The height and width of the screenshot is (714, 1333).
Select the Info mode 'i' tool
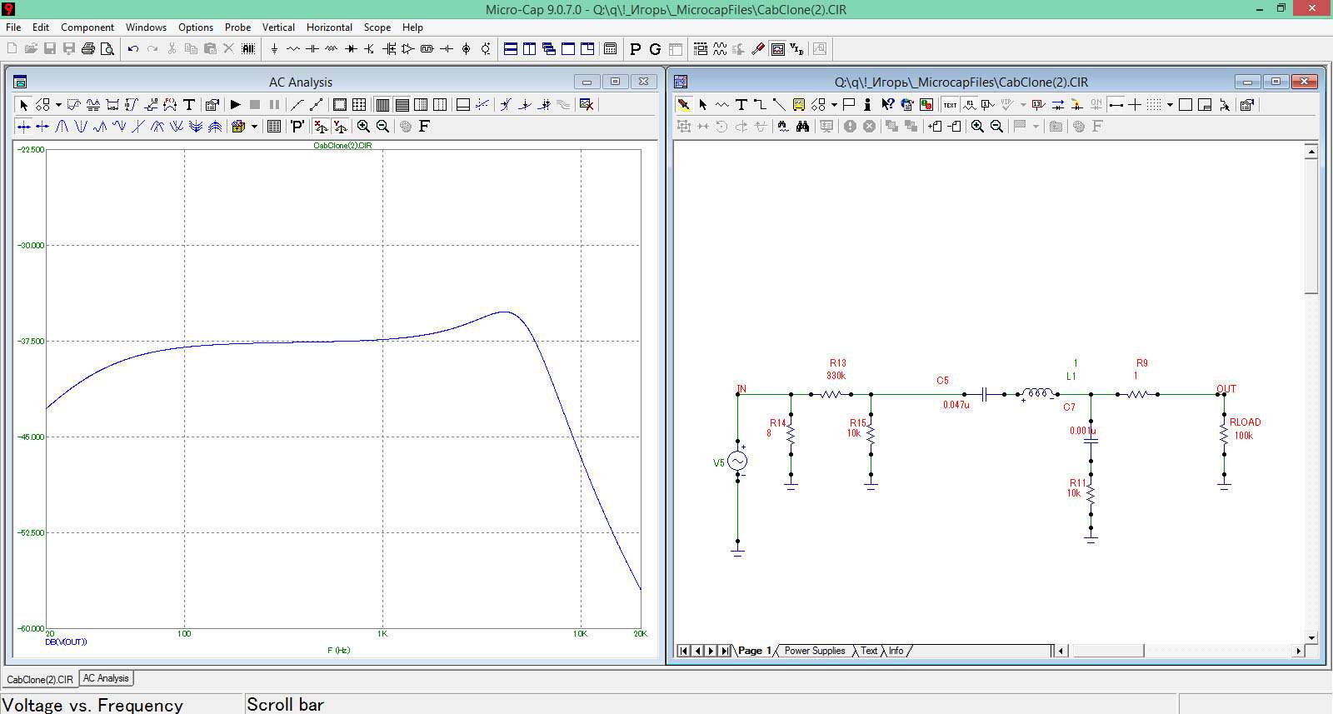click(x=867, y=105)
